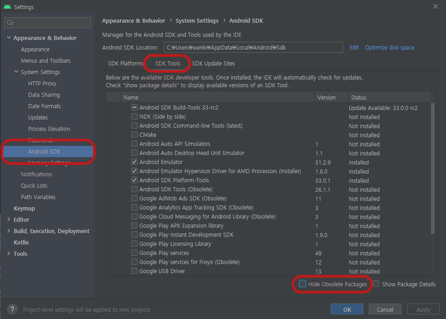The image size is (446, 319).
Task: Open Path Variables settings
Action: point(38,197)
